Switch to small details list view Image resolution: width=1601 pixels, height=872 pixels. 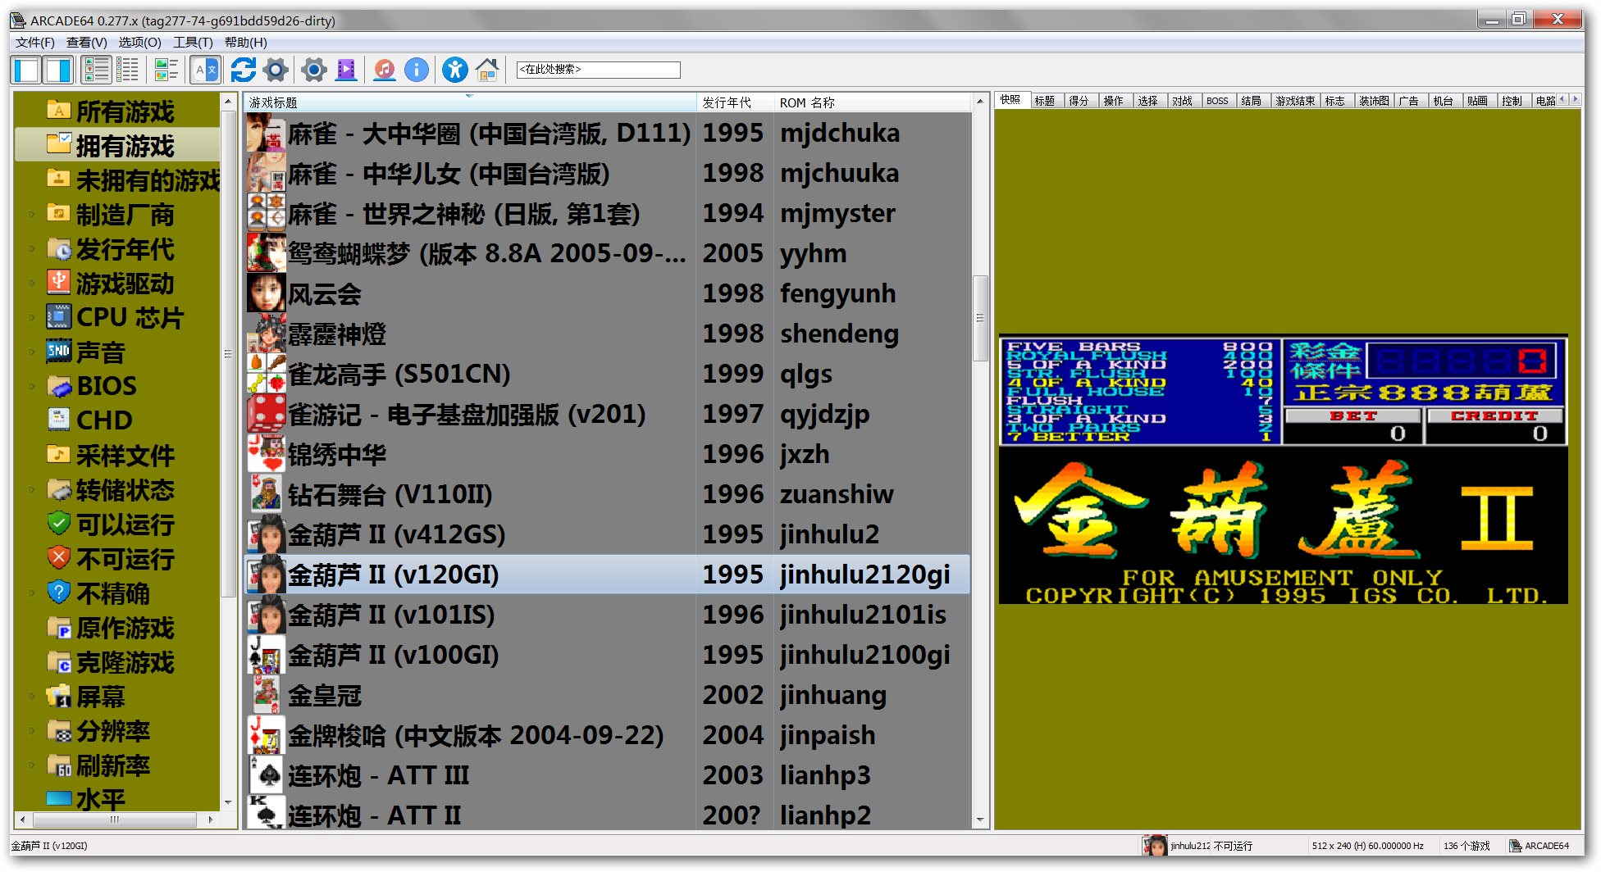point(128,70)
